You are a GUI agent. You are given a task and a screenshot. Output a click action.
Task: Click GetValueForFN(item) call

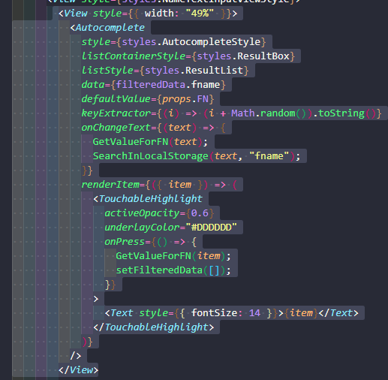click(x=171, y=256)
